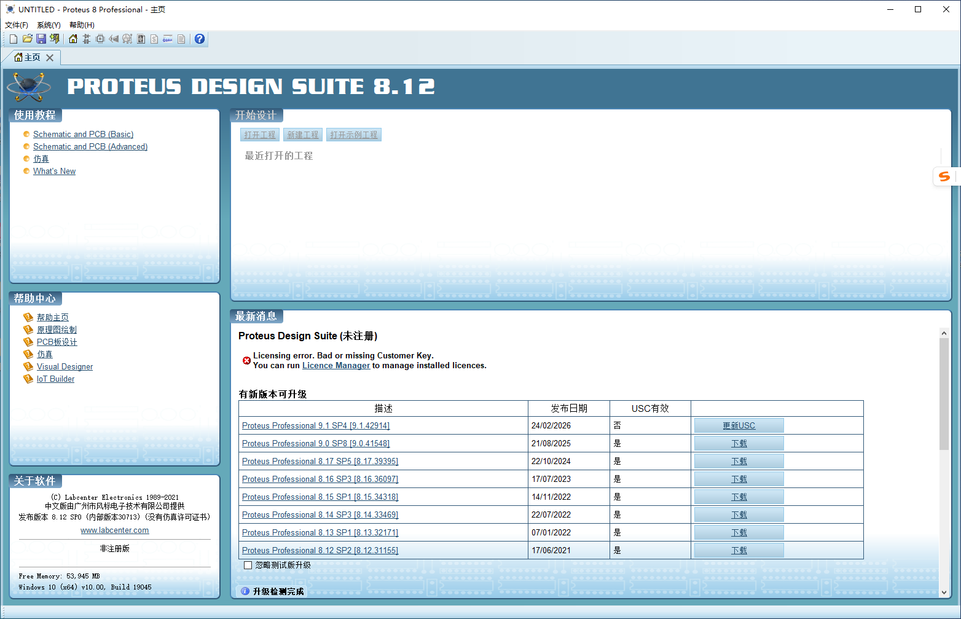This screenshot has height=619, width=961.
Task: Open the Gerber Viewer toolbar icon
Action: point(127,39)
